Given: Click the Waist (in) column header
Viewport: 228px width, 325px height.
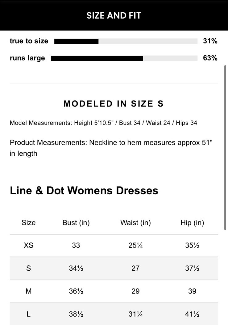Looking at the screenshot, I should pyautogui.click(x=135, y=223).
